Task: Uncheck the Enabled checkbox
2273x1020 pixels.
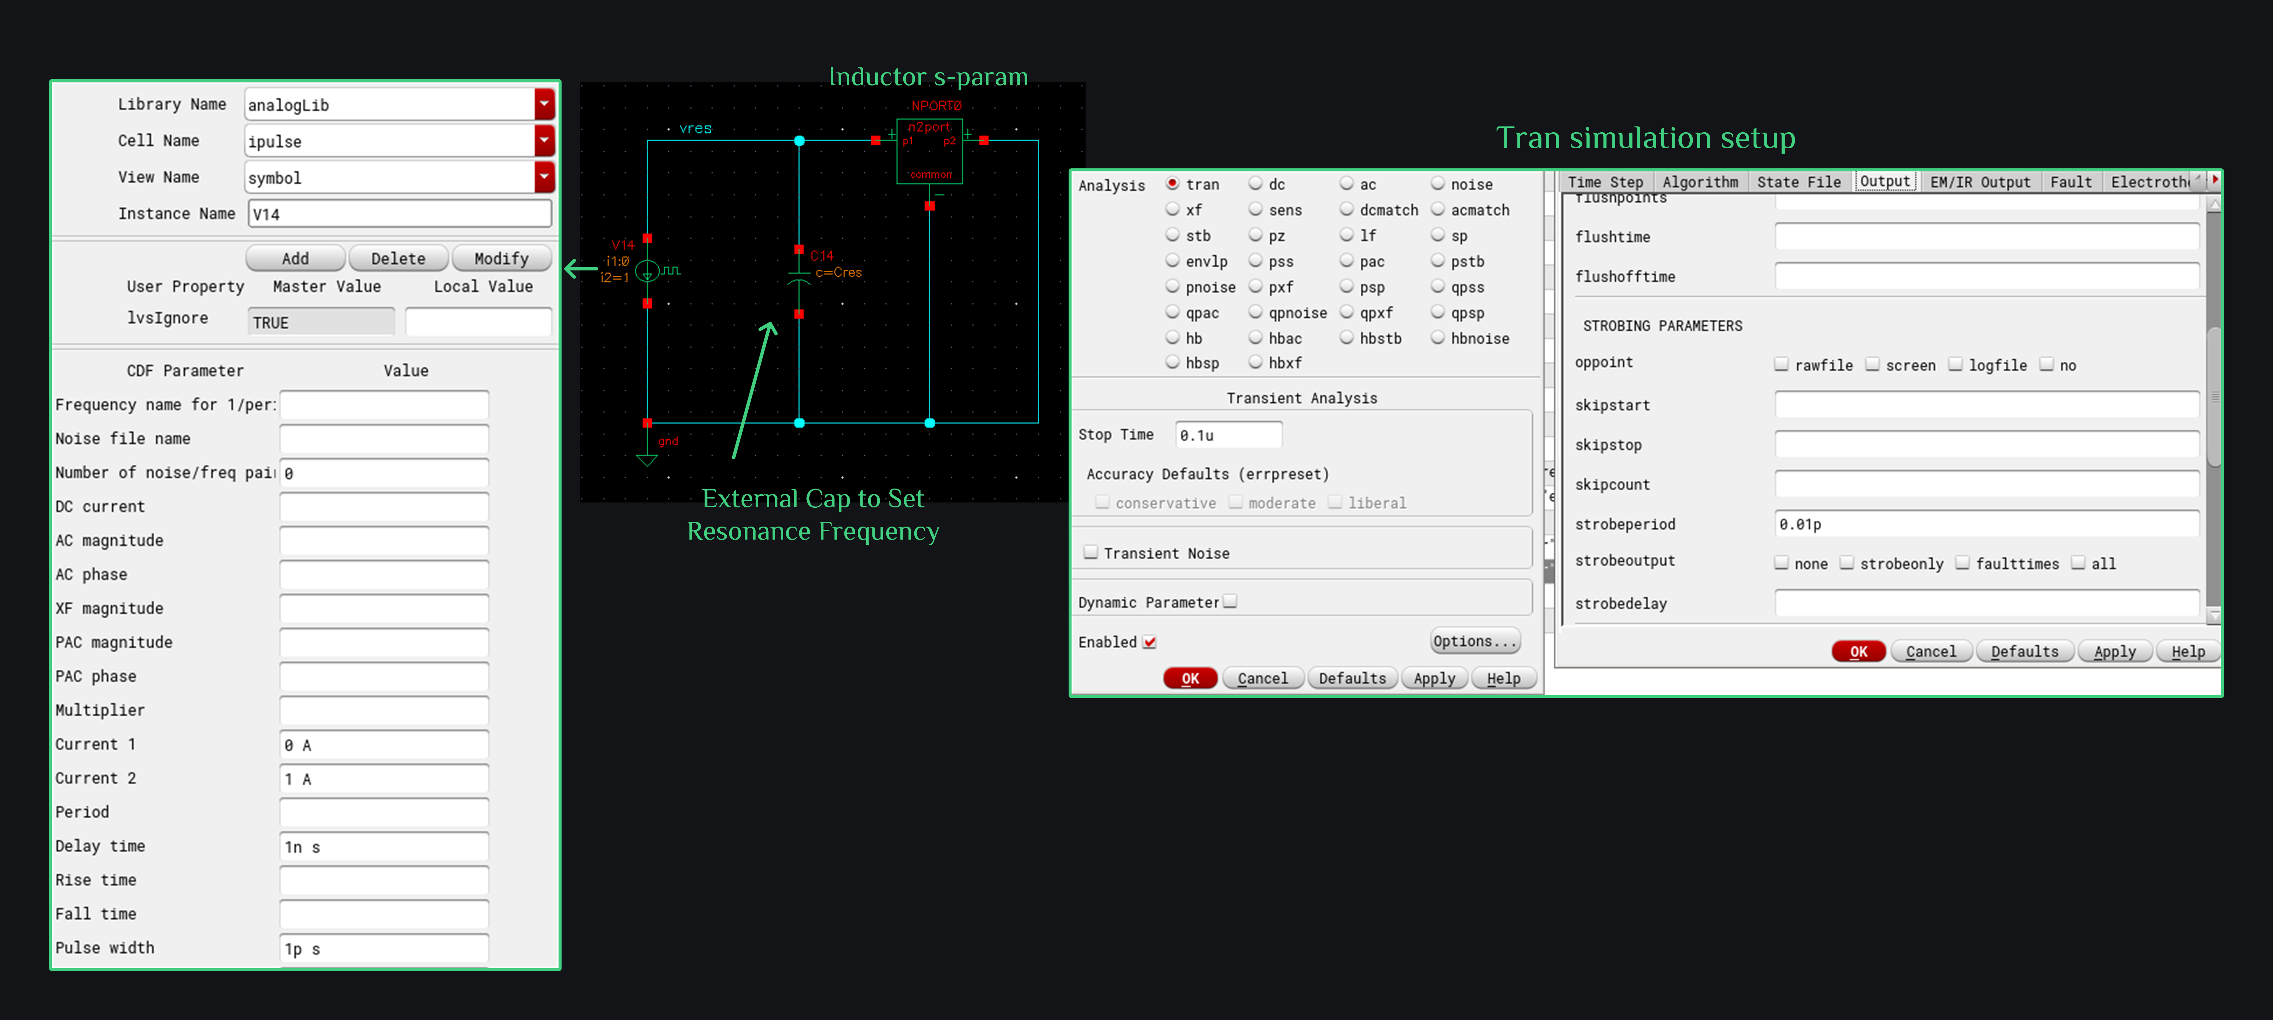Action: coord(1150,642)
